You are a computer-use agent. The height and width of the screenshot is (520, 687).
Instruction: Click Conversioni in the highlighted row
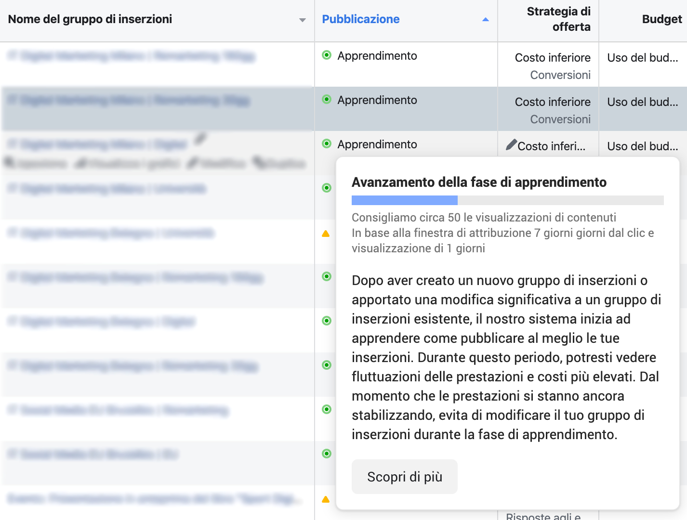click(560, 119)
